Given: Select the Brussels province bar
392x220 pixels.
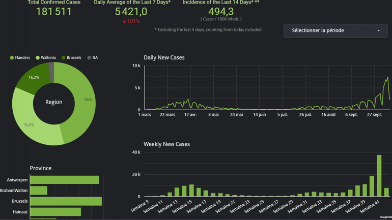Looking at the screenshot, I should tap(66, 201).
